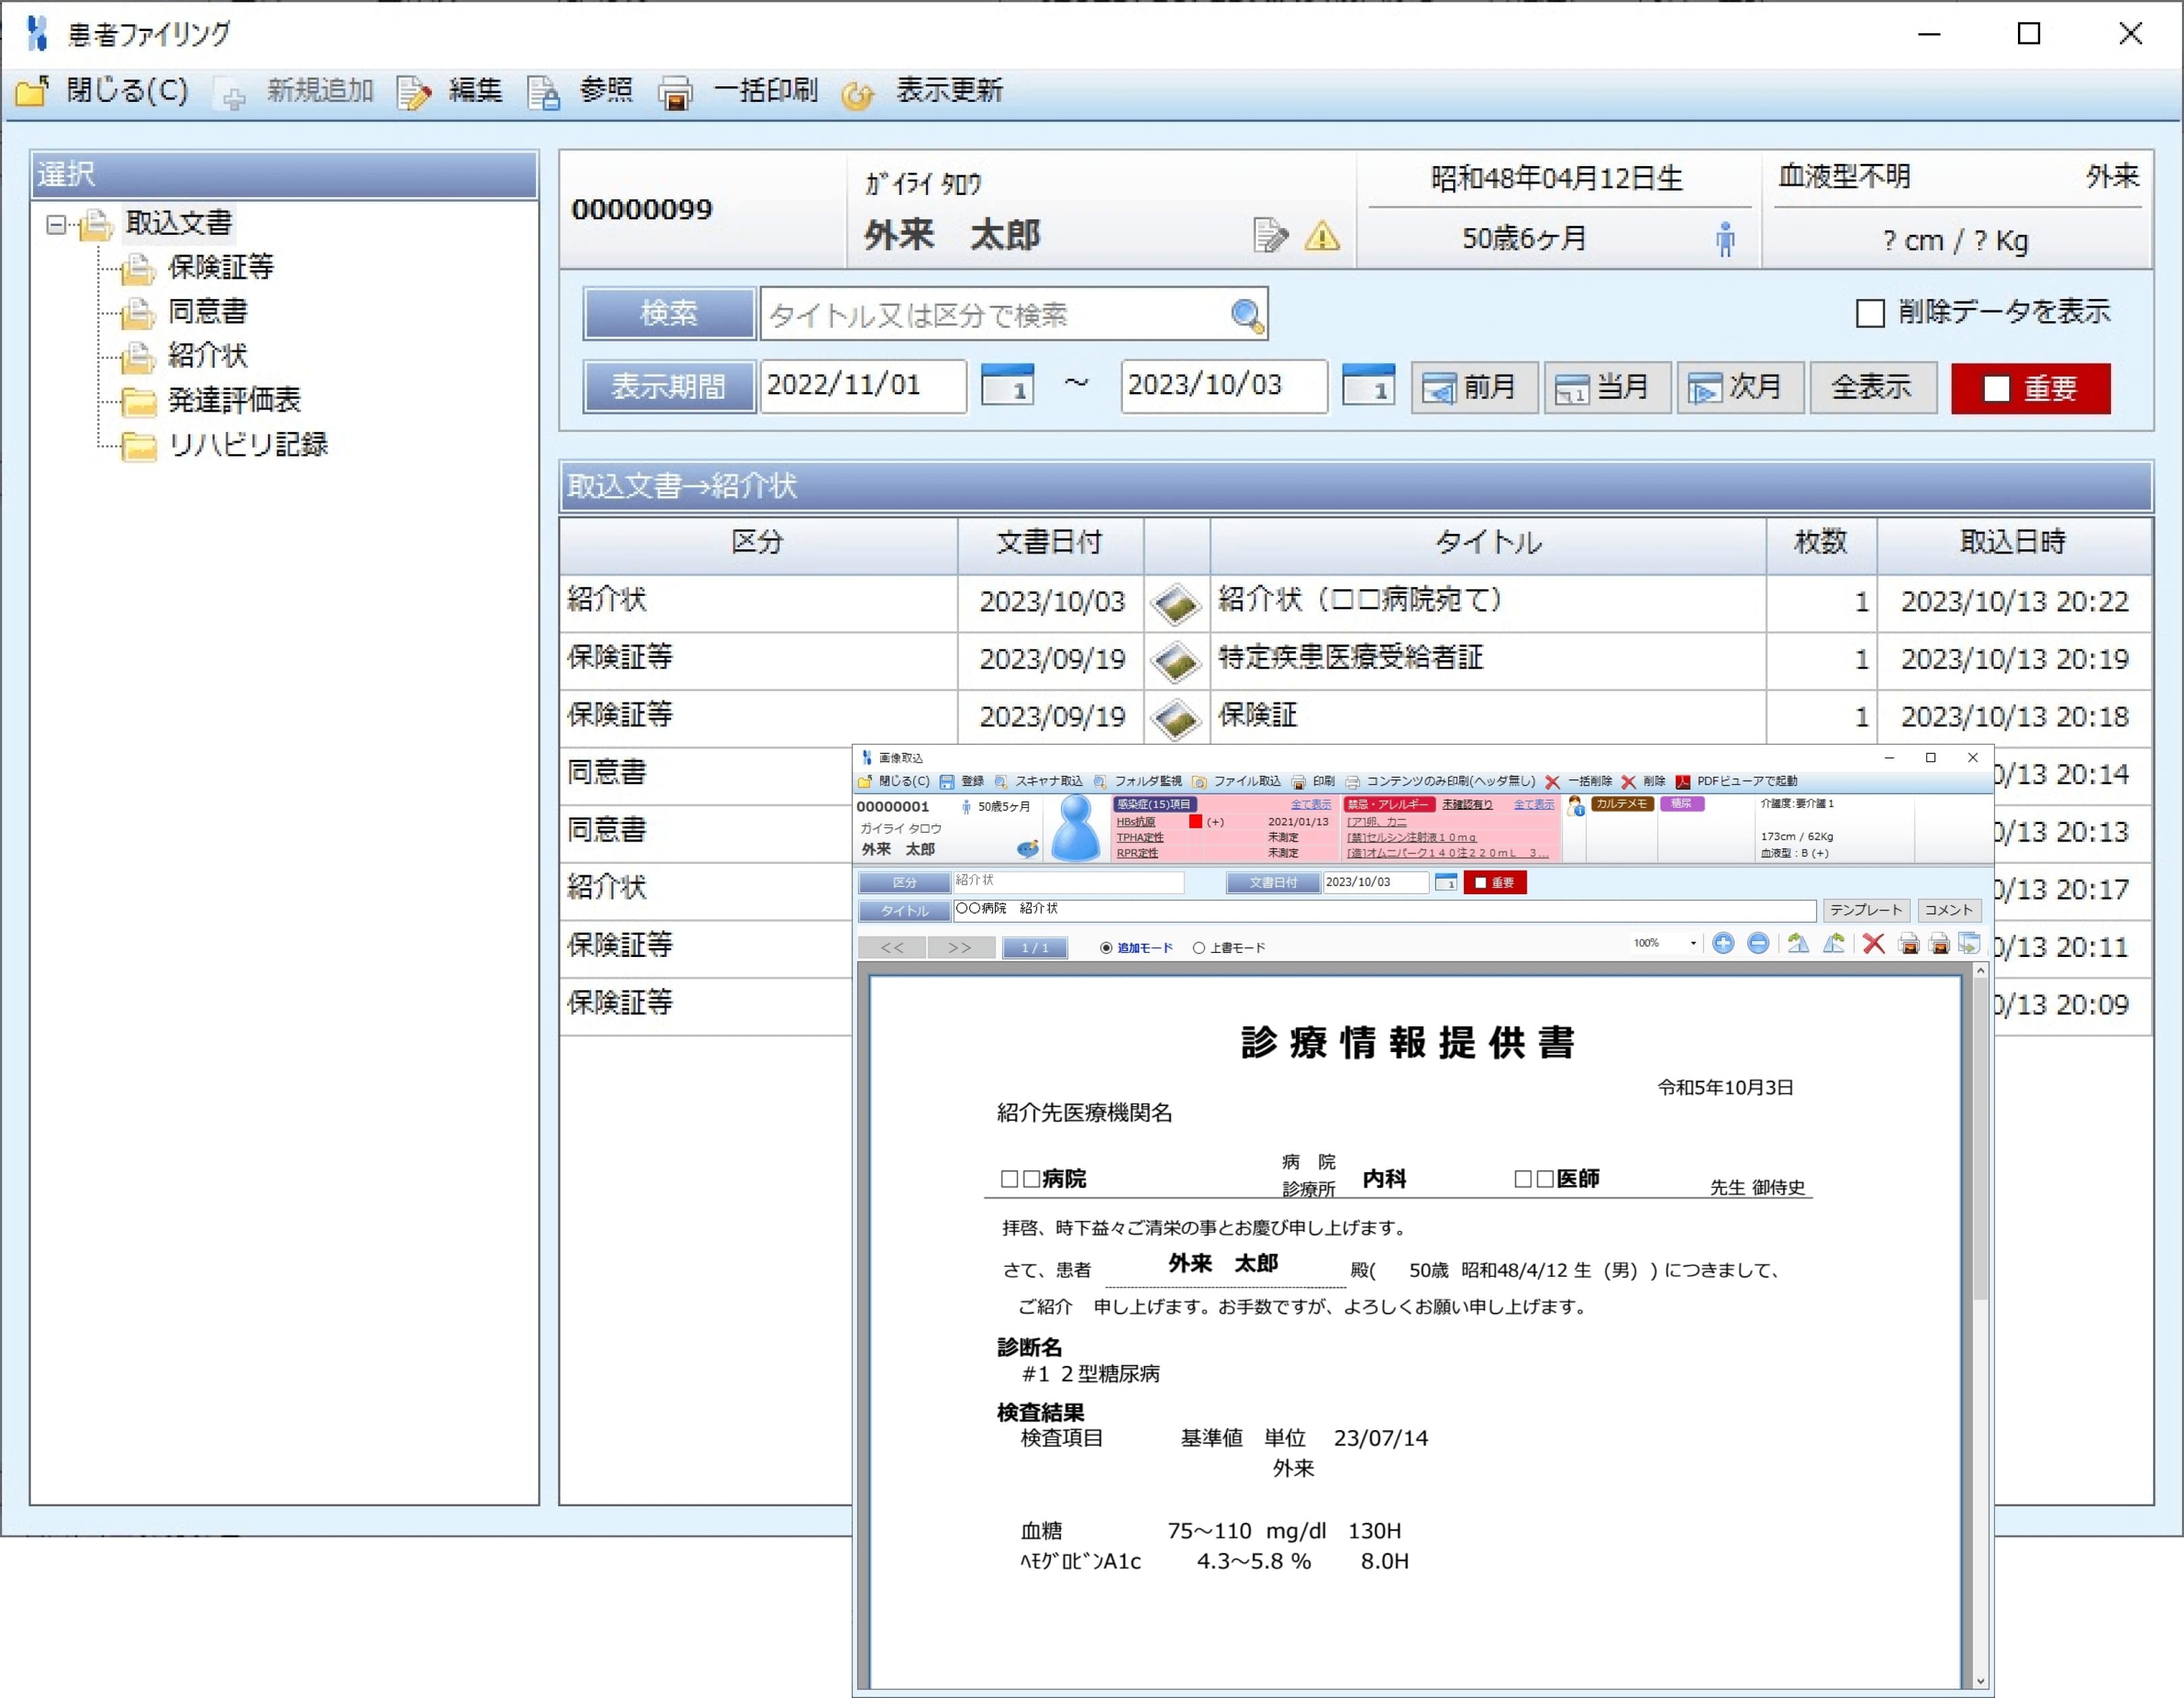The height and width of the screenshot is (1698, 2184).
Task: Open フォルダ監視 folder monitoring in image window
Action: [x=1145, y=781]
